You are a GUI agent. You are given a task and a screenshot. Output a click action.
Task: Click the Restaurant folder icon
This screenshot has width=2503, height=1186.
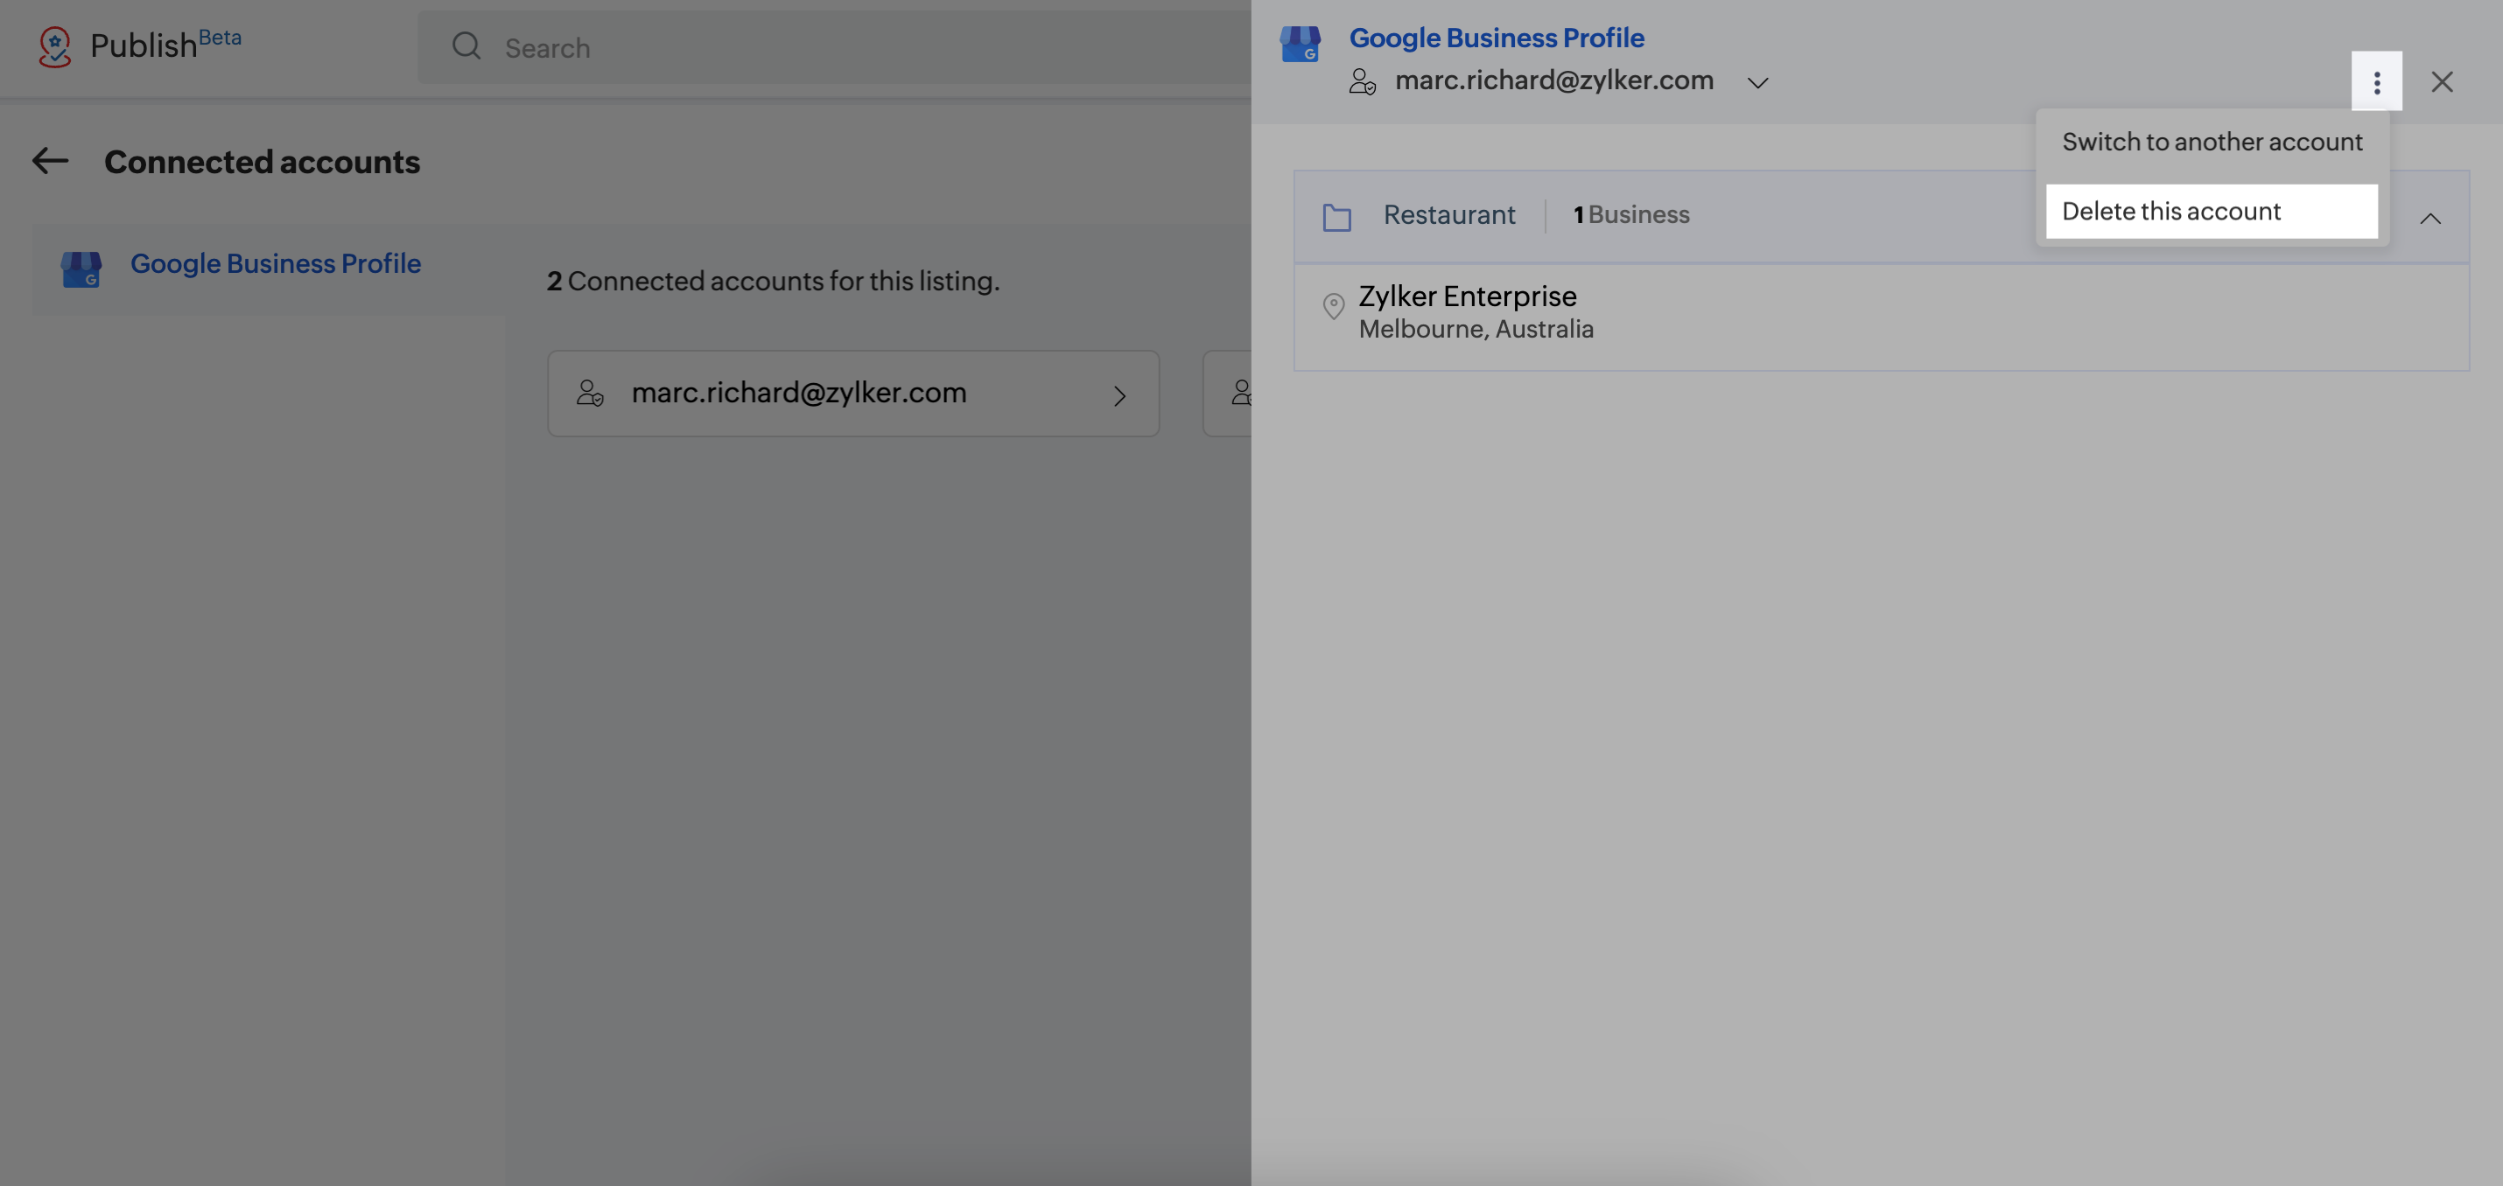pyautogui.click(x=1337, y=217)
